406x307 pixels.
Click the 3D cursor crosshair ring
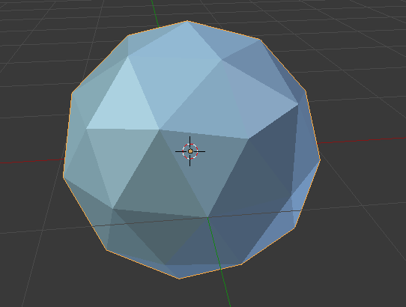pyautogui.click(x=190, y=151)
